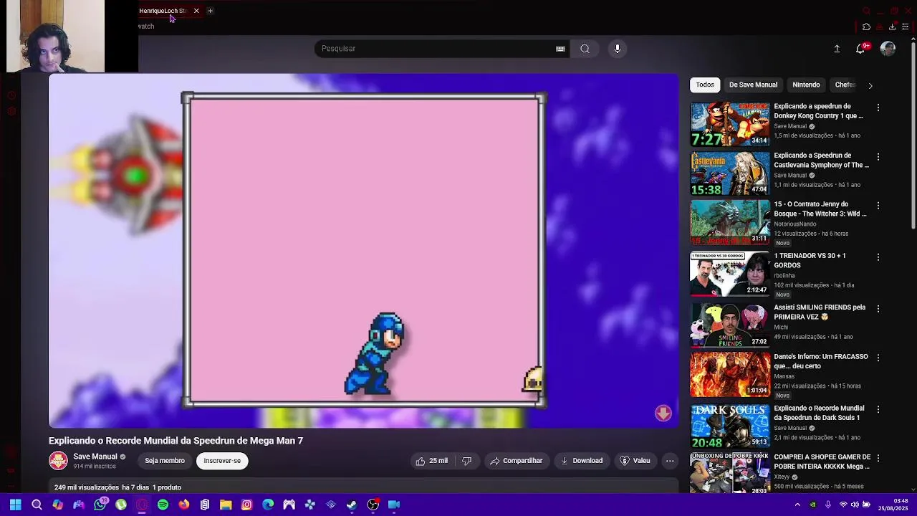Open Castlevania Symphony speedrun thumbnail

730,173
